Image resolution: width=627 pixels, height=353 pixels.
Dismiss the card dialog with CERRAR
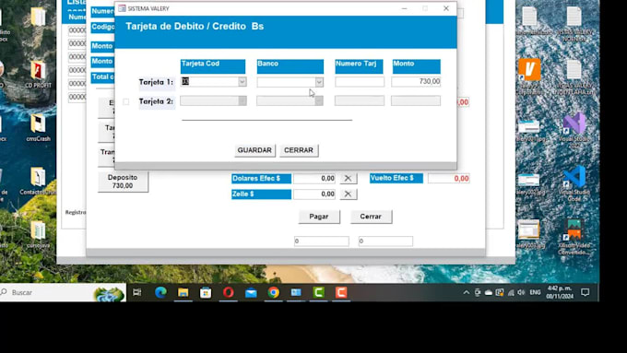pos(299,150)
